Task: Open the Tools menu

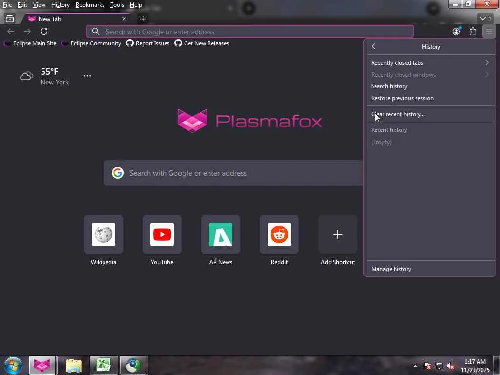Action: coord(117,5)
